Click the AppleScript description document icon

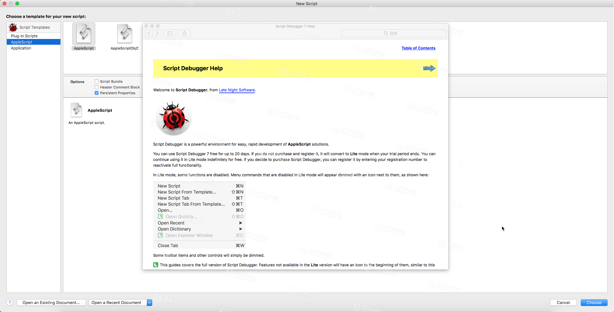point(76,110)
